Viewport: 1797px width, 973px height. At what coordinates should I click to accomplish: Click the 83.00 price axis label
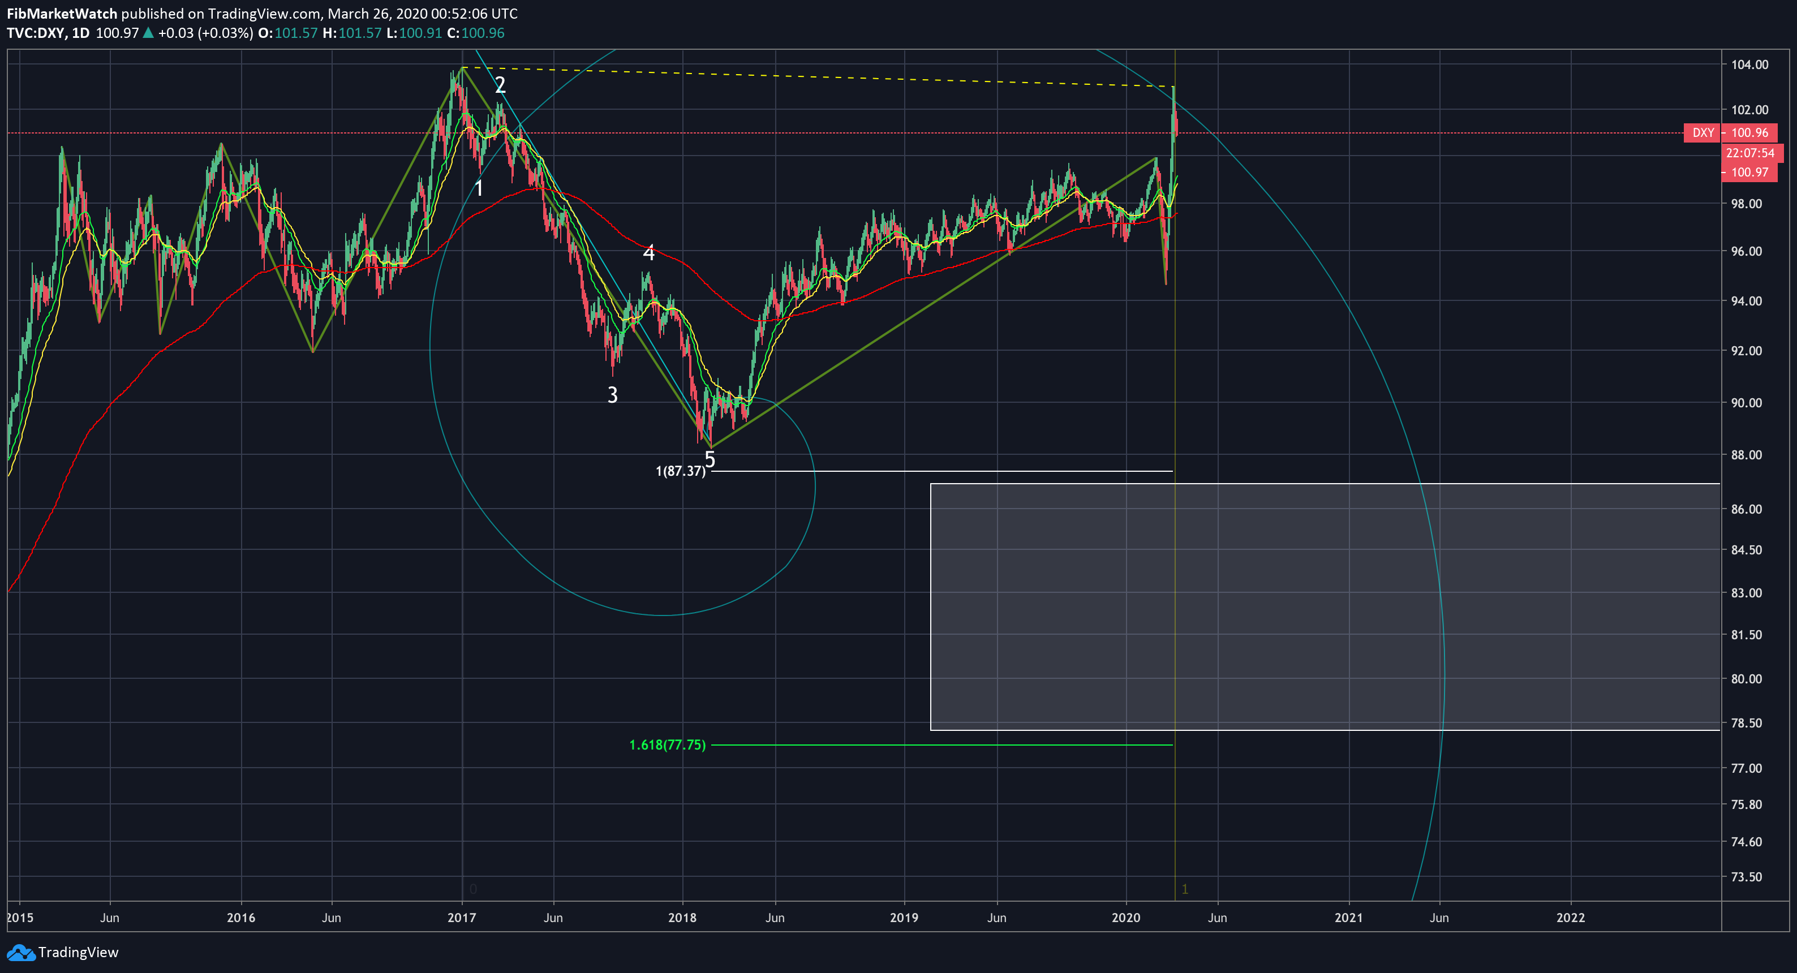pyautogui.click(x=1747, y=592)
